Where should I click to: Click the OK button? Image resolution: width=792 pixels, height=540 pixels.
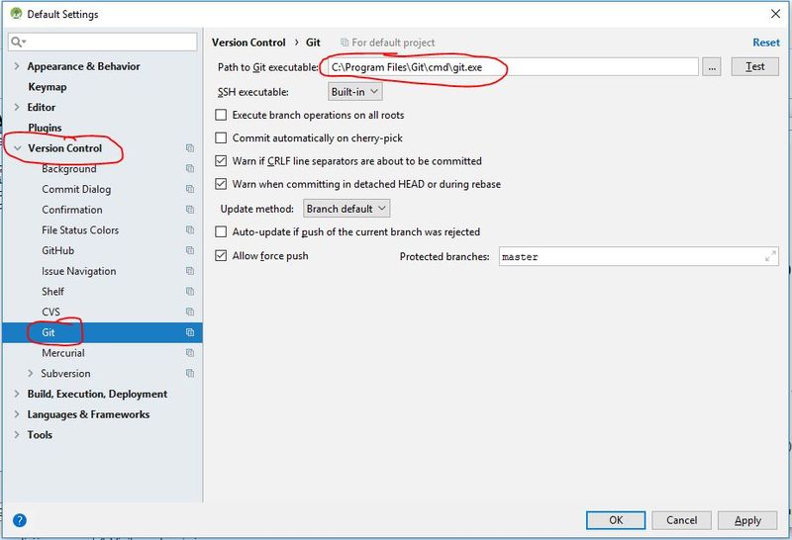coord(616,520)
